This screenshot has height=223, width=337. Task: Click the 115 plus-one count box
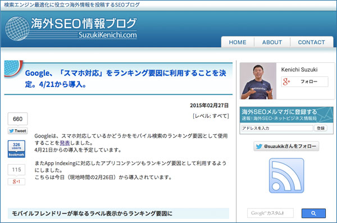(16, 170)
